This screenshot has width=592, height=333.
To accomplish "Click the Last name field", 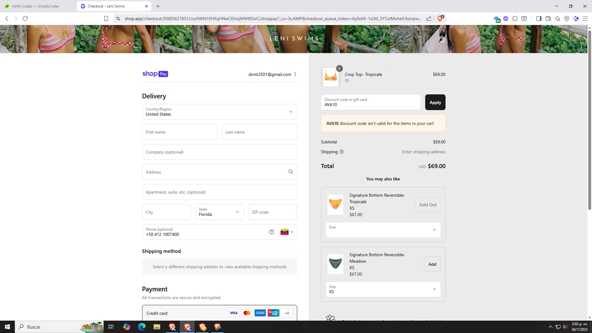I will click(x=259, y=132).
